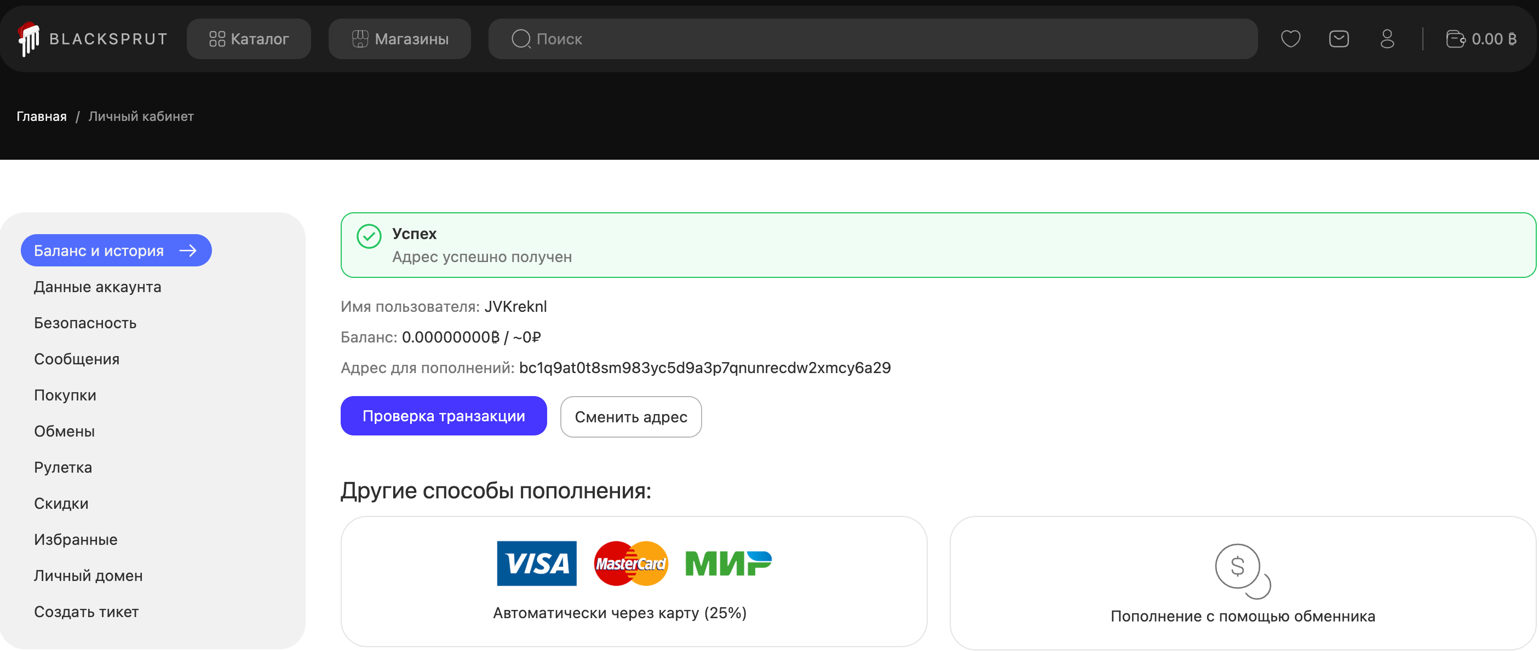Open favorites via heart icon

(1290, 39)
